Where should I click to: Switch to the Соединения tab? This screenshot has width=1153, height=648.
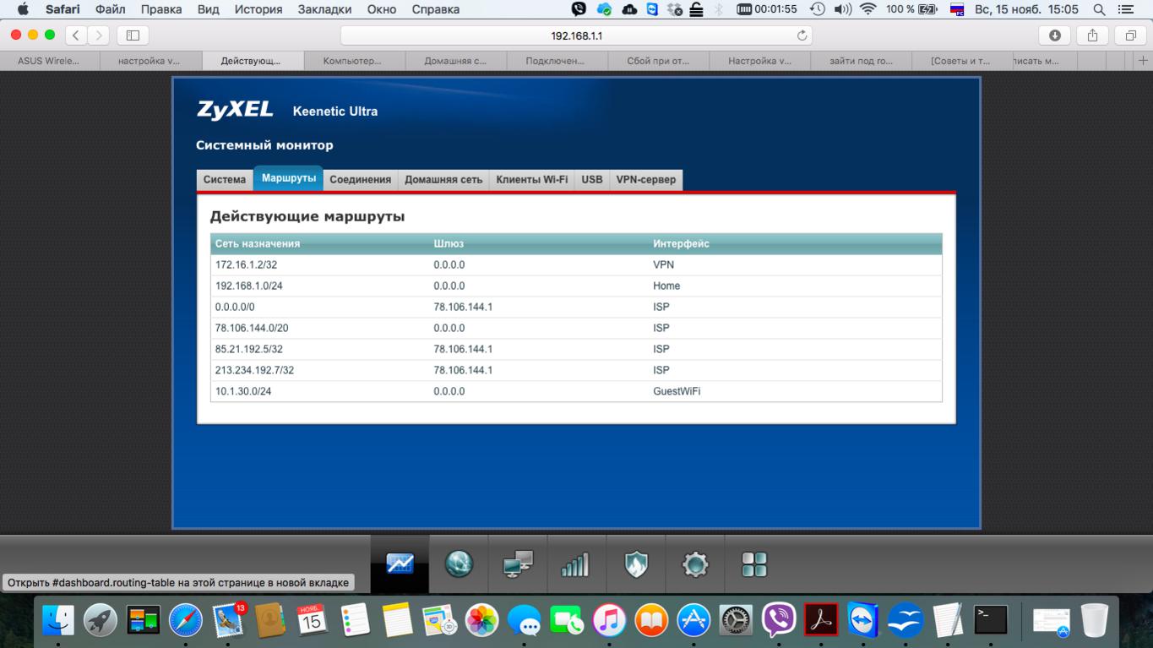360,180
